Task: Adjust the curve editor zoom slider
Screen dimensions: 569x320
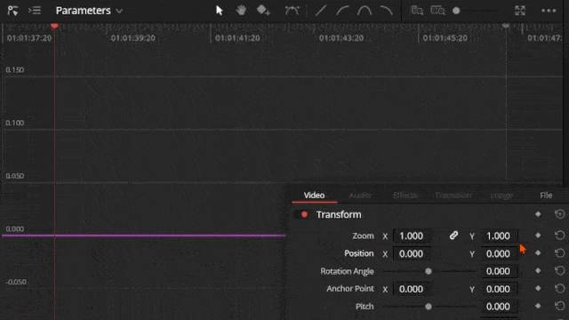Action: pos(456,11)
